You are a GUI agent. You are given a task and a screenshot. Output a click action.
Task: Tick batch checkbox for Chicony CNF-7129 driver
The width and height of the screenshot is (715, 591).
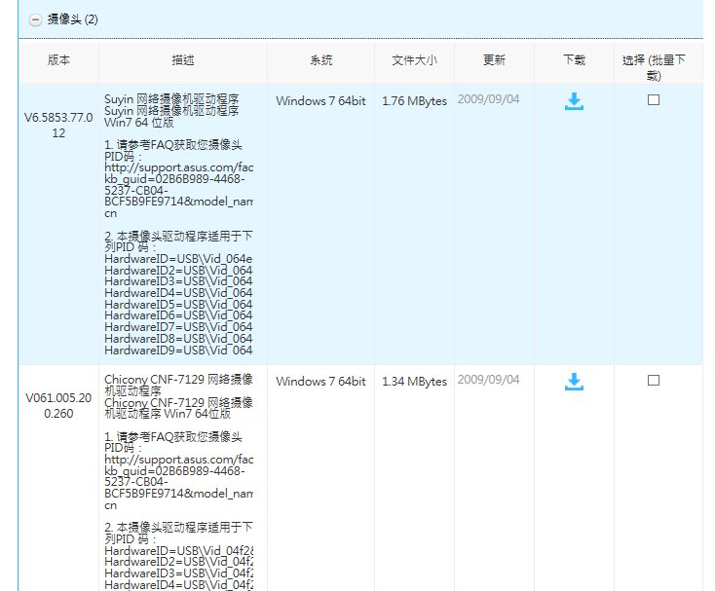(654, 380)
